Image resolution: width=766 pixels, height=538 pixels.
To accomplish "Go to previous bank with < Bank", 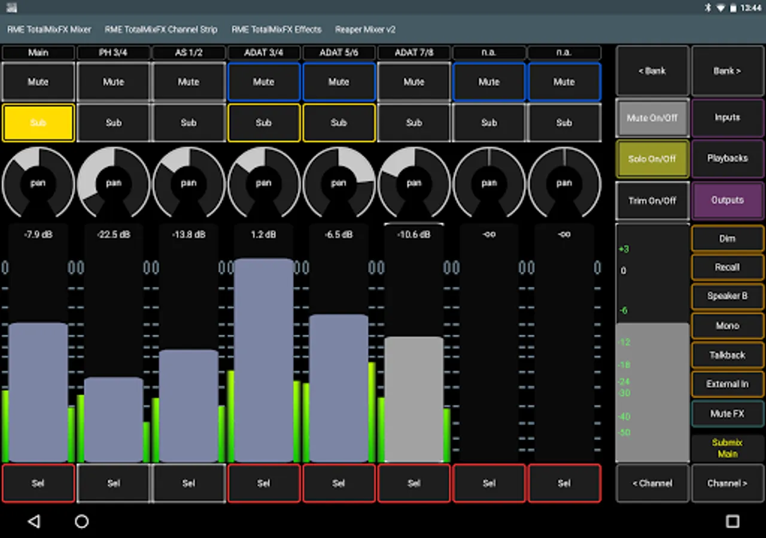I will (x=652, y=71).
